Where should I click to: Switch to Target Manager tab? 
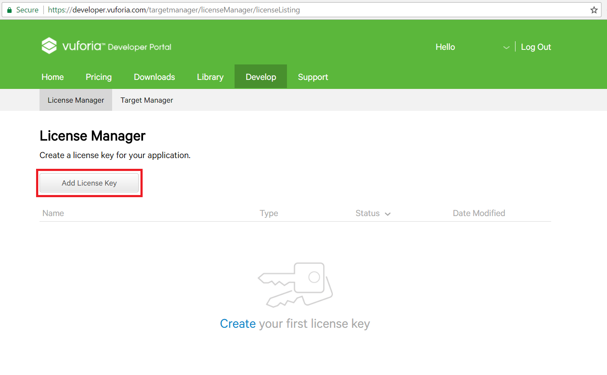pos(147,100)
